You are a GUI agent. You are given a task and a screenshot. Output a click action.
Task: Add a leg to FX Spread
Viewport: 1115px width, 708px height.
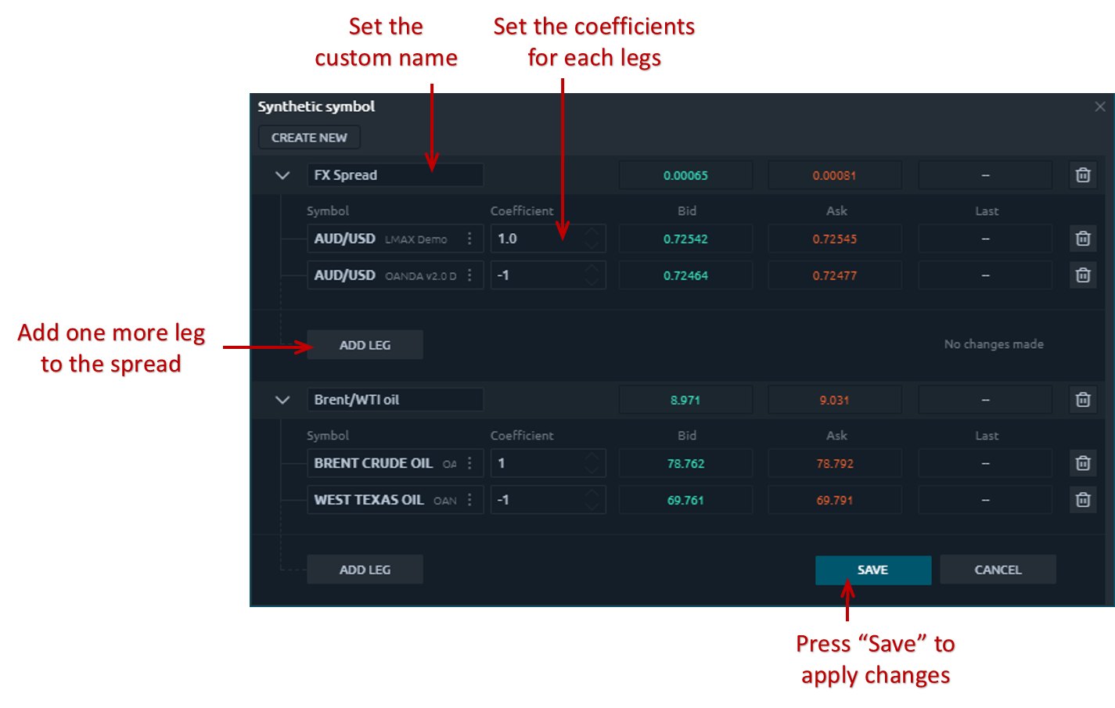[x=365, y=345]
